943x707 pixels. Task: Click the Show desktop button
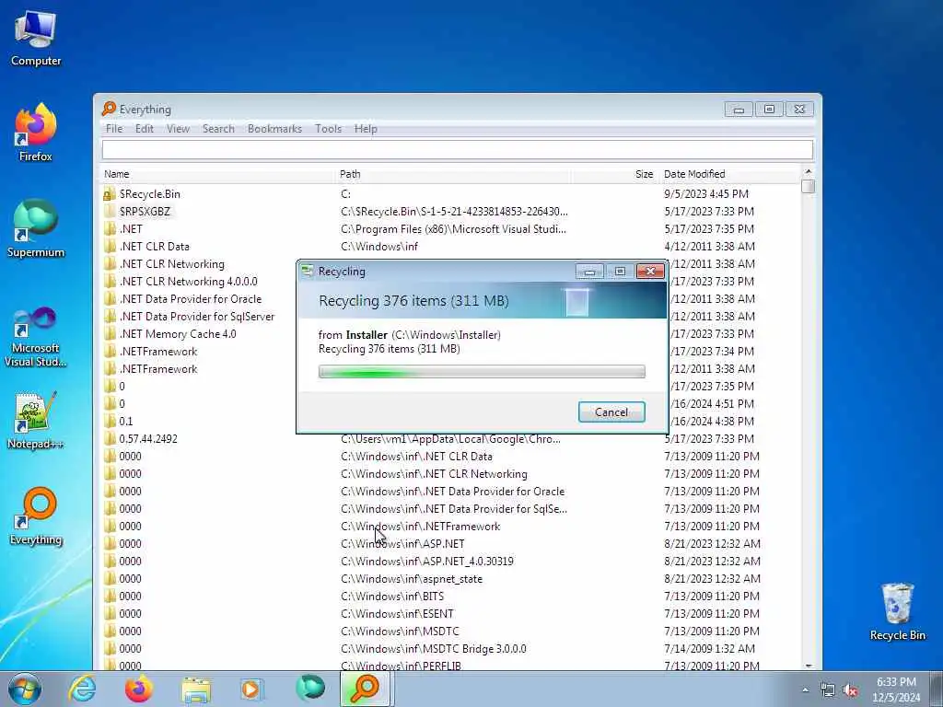(x=937, y=689)
